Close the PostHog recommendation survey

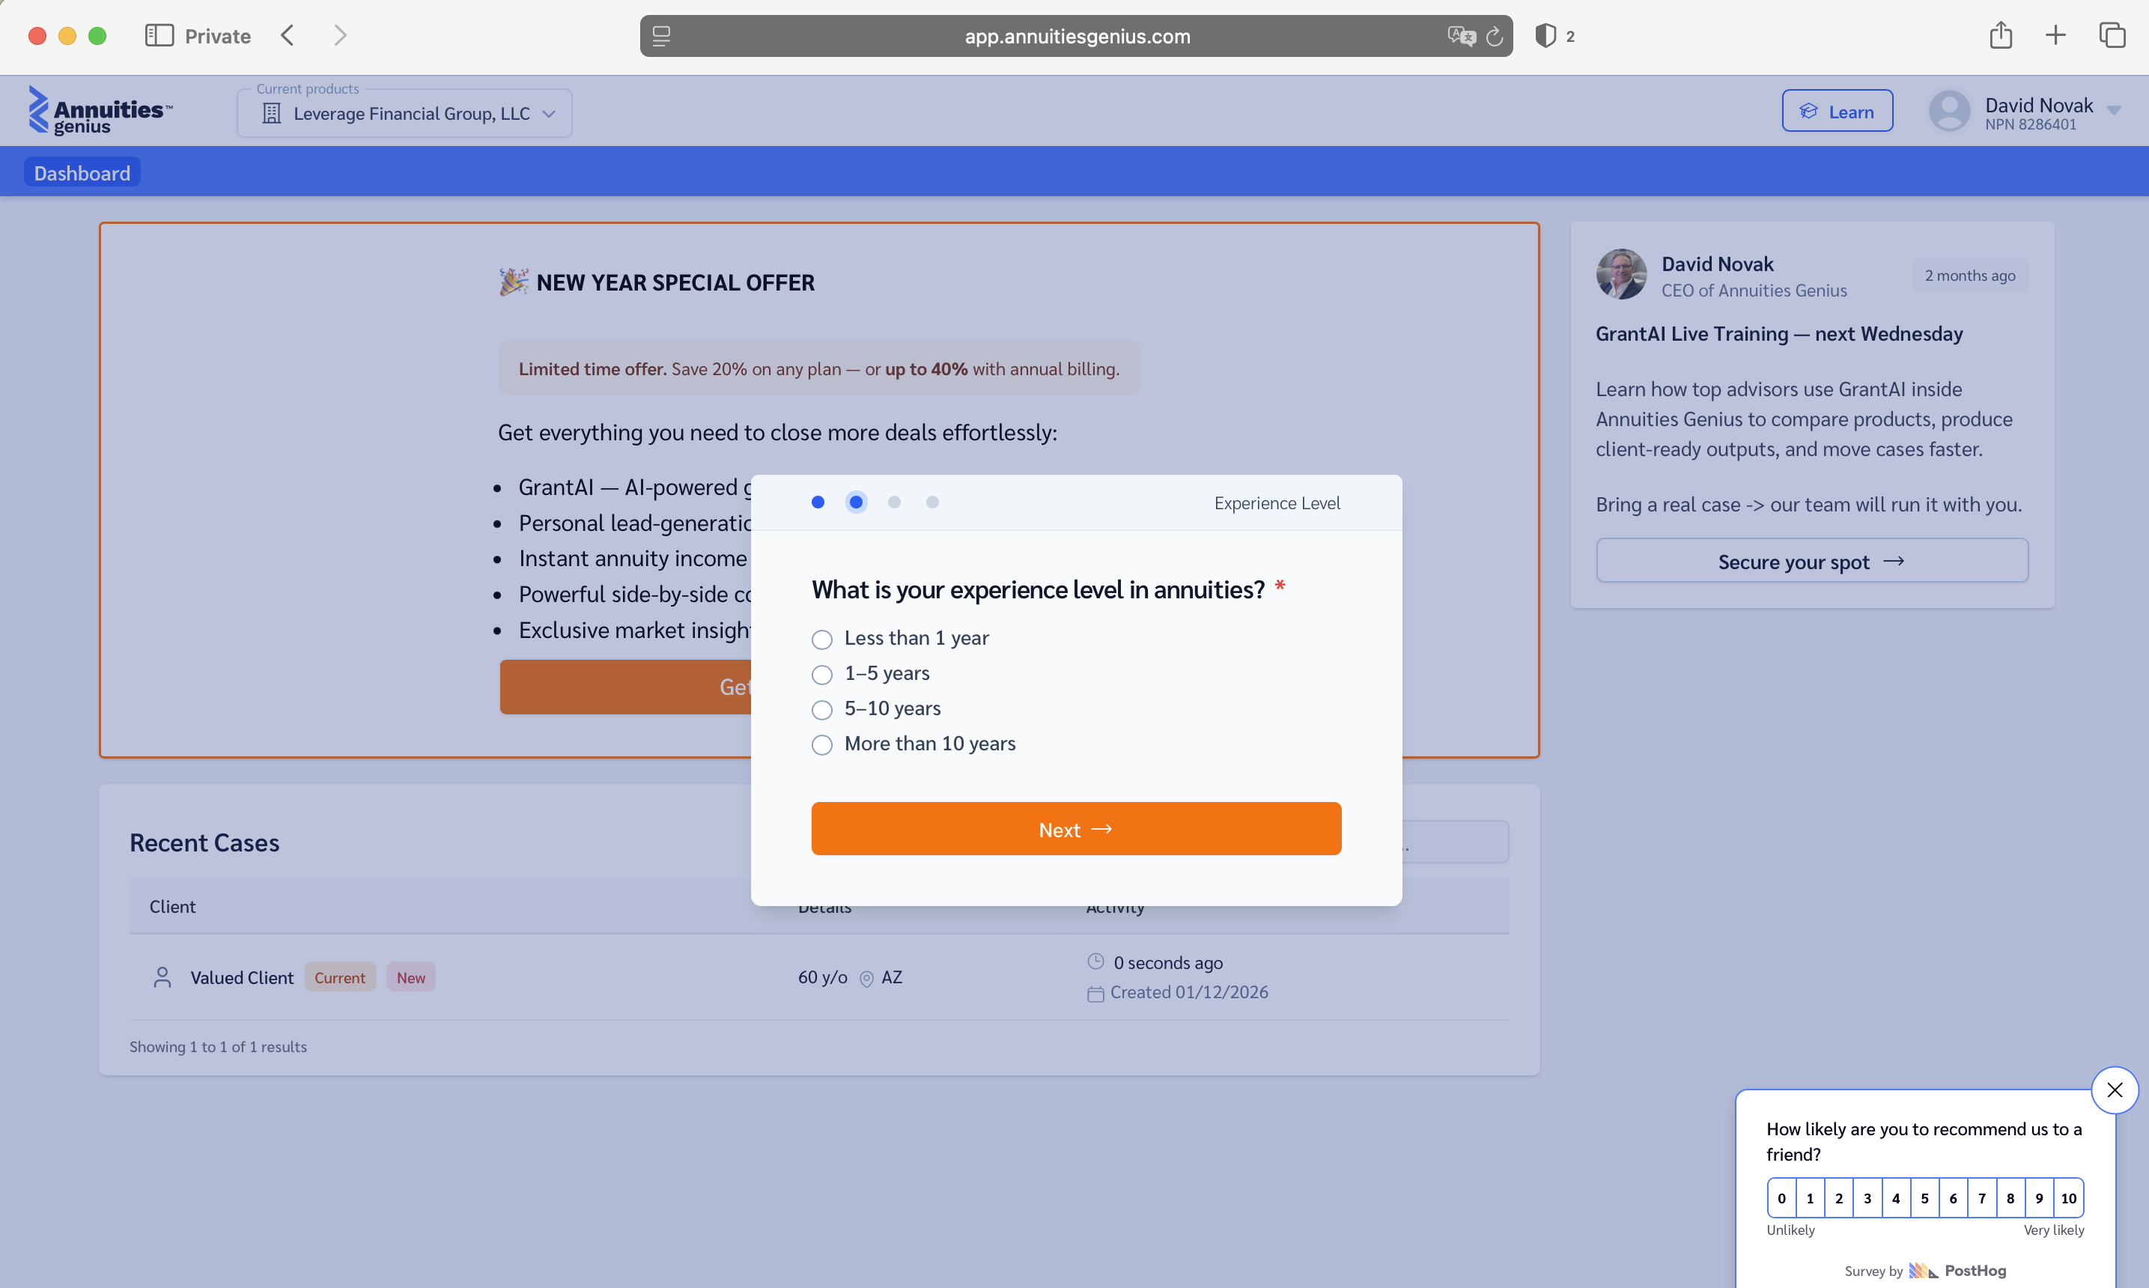[x=2115, y=1090]
